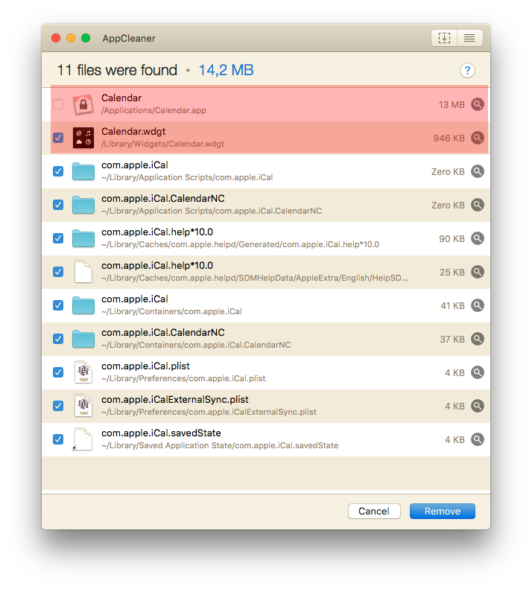Viewport: 532px width, 589px height.
Task: Check the Calendar.app checkbox
Action: 58,104
